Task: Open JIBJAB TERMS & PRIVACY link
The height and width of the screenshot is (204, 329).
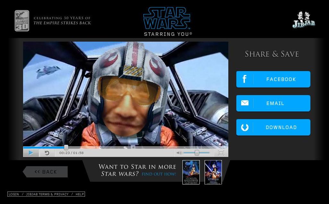Action: (47, 194)
